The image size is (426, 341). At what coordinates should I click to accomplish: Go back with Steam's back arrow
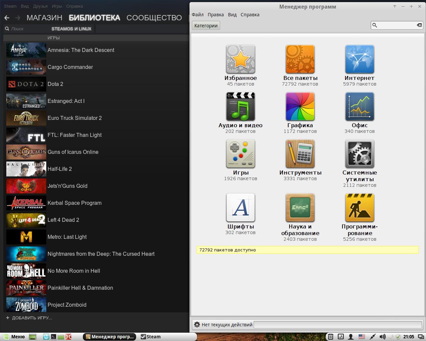[x=7, y=18]
